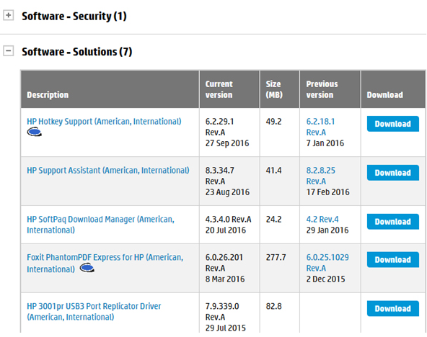This screenshot has height=337, width=427.
Task: Click the 17 Feb 2016 date
Action: 328,192
